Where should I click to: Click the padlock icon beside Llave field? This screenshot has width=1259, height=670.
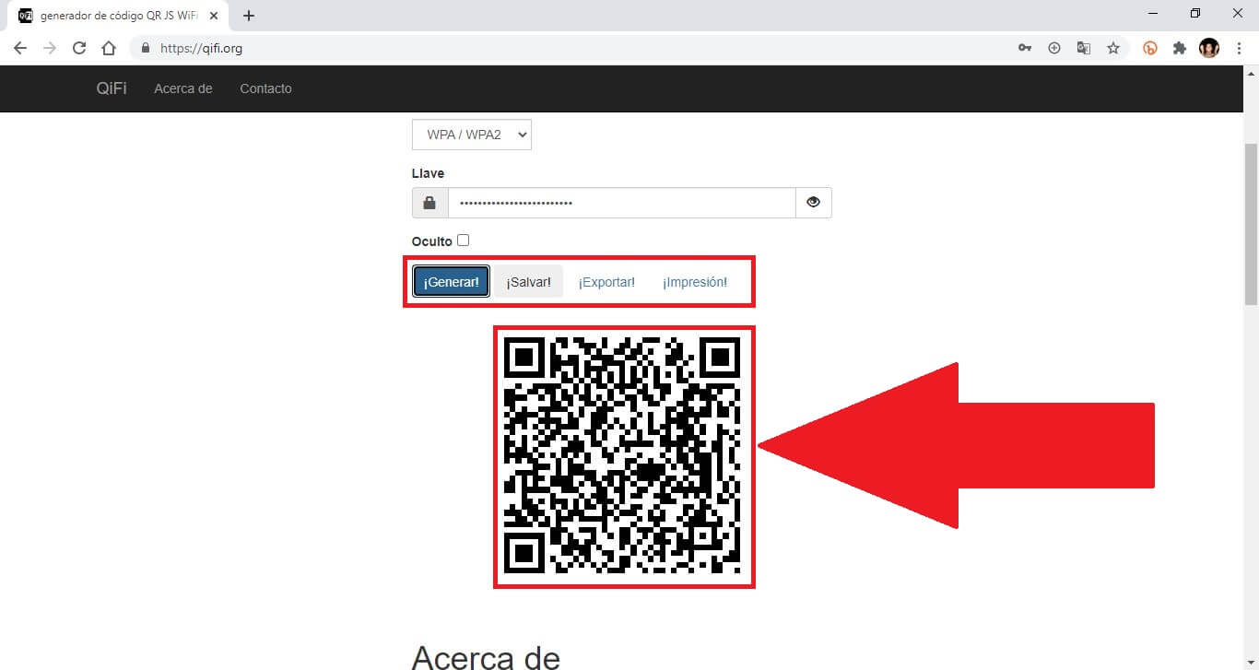point(429,203)
